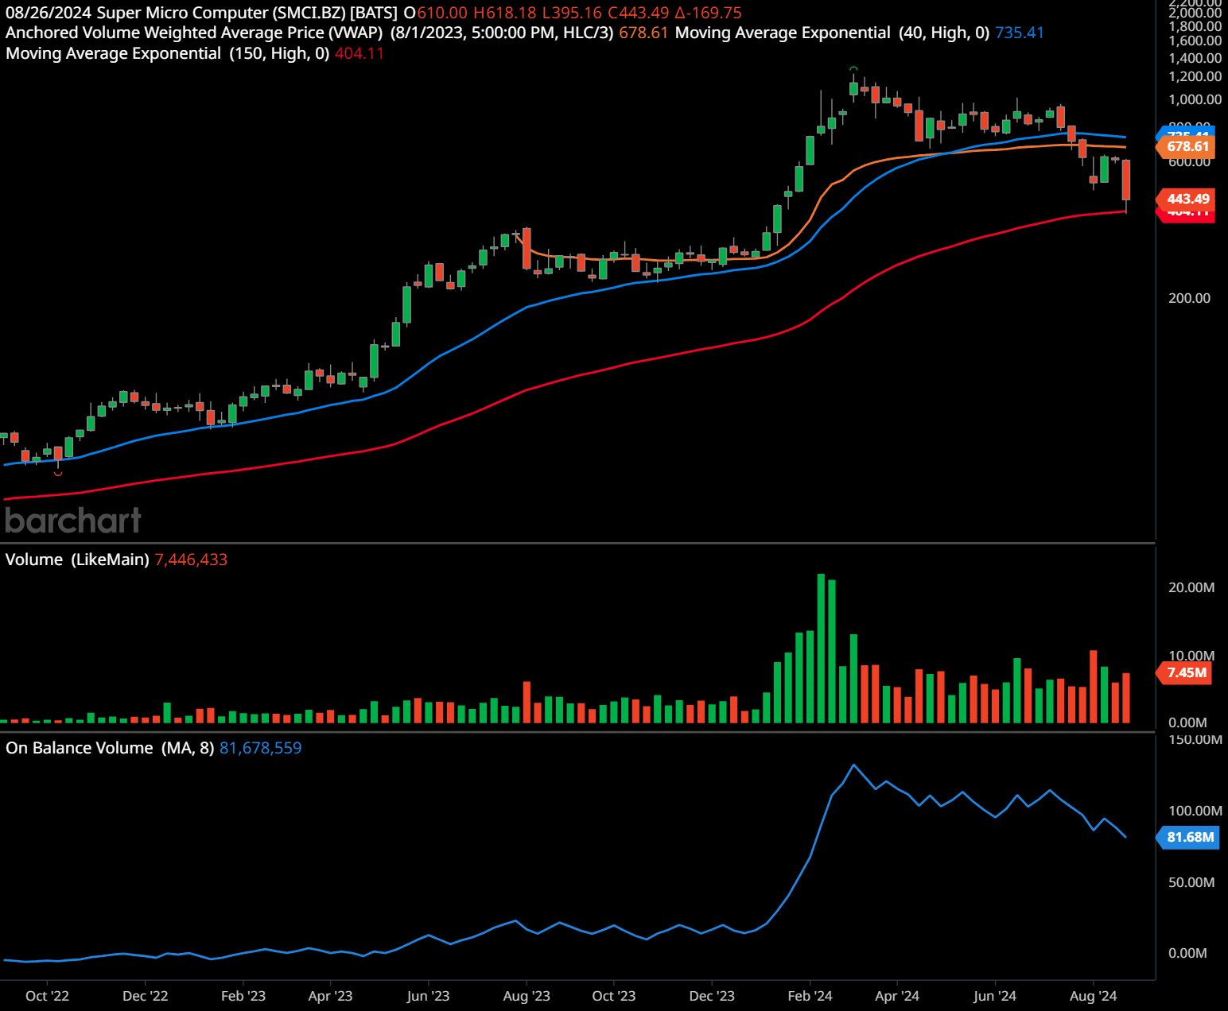This screenshot has height=1011, width=1228.
Task: Click the 404.11 red EMA value in header
Action: [359, 53]
